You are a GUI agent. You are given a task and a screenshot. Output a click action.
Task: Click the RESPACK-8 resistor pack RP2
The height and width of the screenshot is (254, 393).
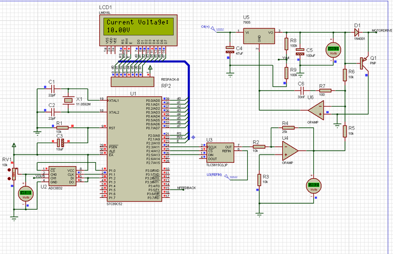coord(133,82)
